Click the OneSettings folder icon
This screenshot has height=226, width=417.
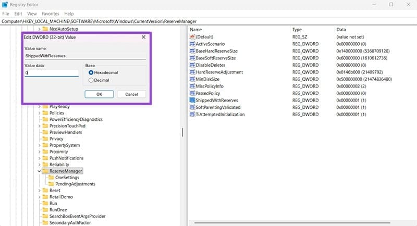coord(51,178)
